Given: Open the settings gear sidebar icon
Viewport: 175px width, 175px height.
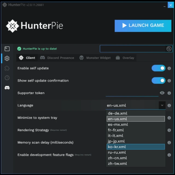Looking at the screenshot, I should pos(7,58).
